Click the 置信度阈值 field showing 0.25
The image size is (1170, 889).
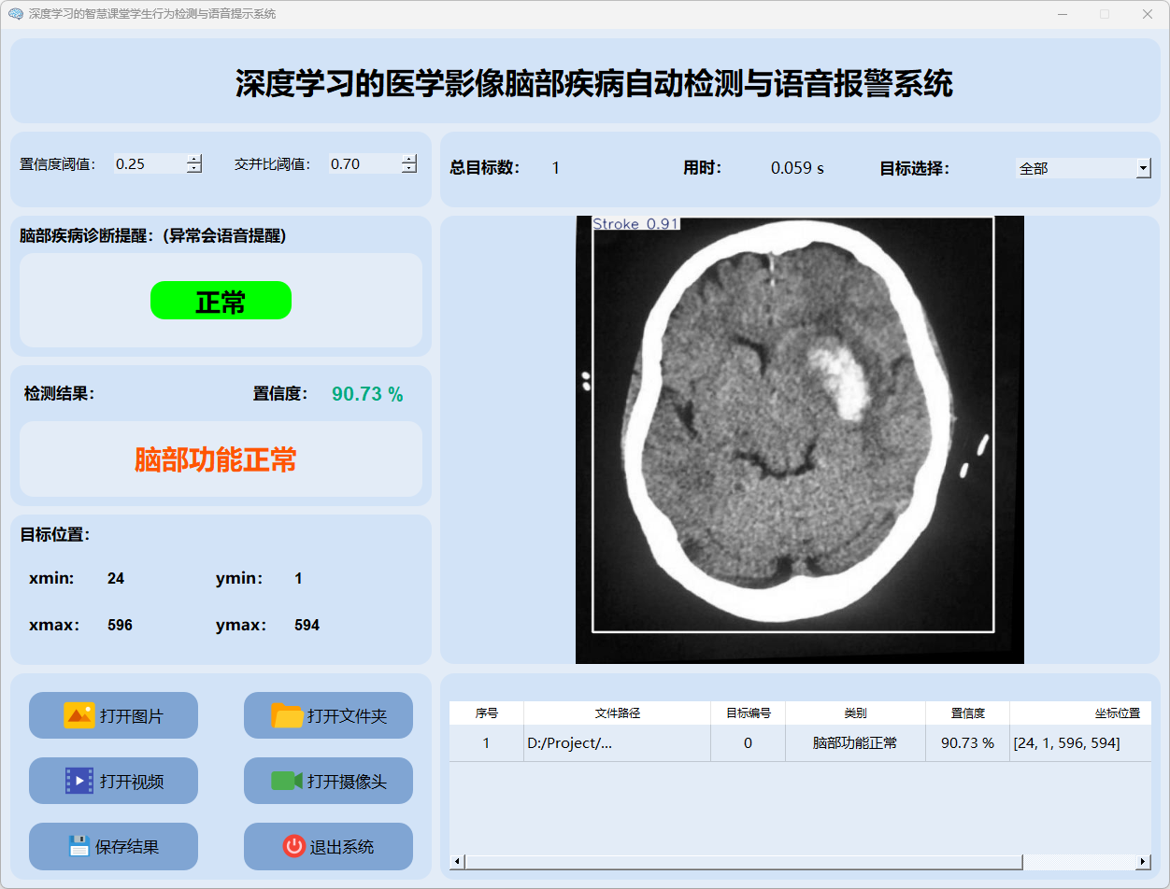(x=150, y=163)
